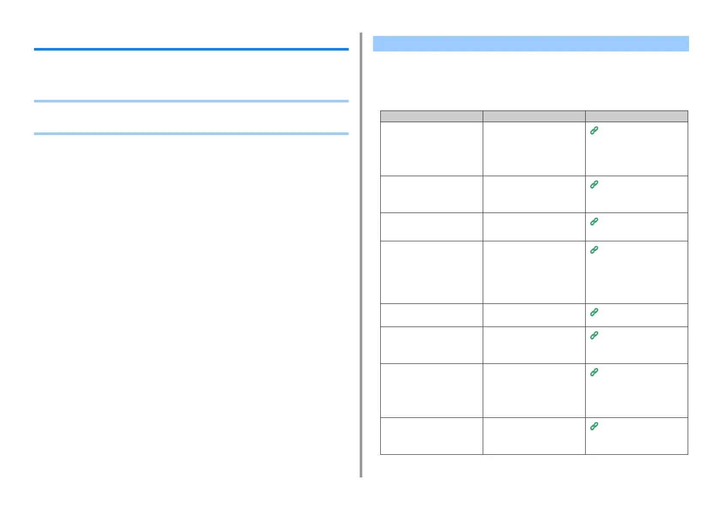The image size is (722, 510).
Task: Click the middle-column cell of the seventh table row
Action: click(x=534, y=391)
